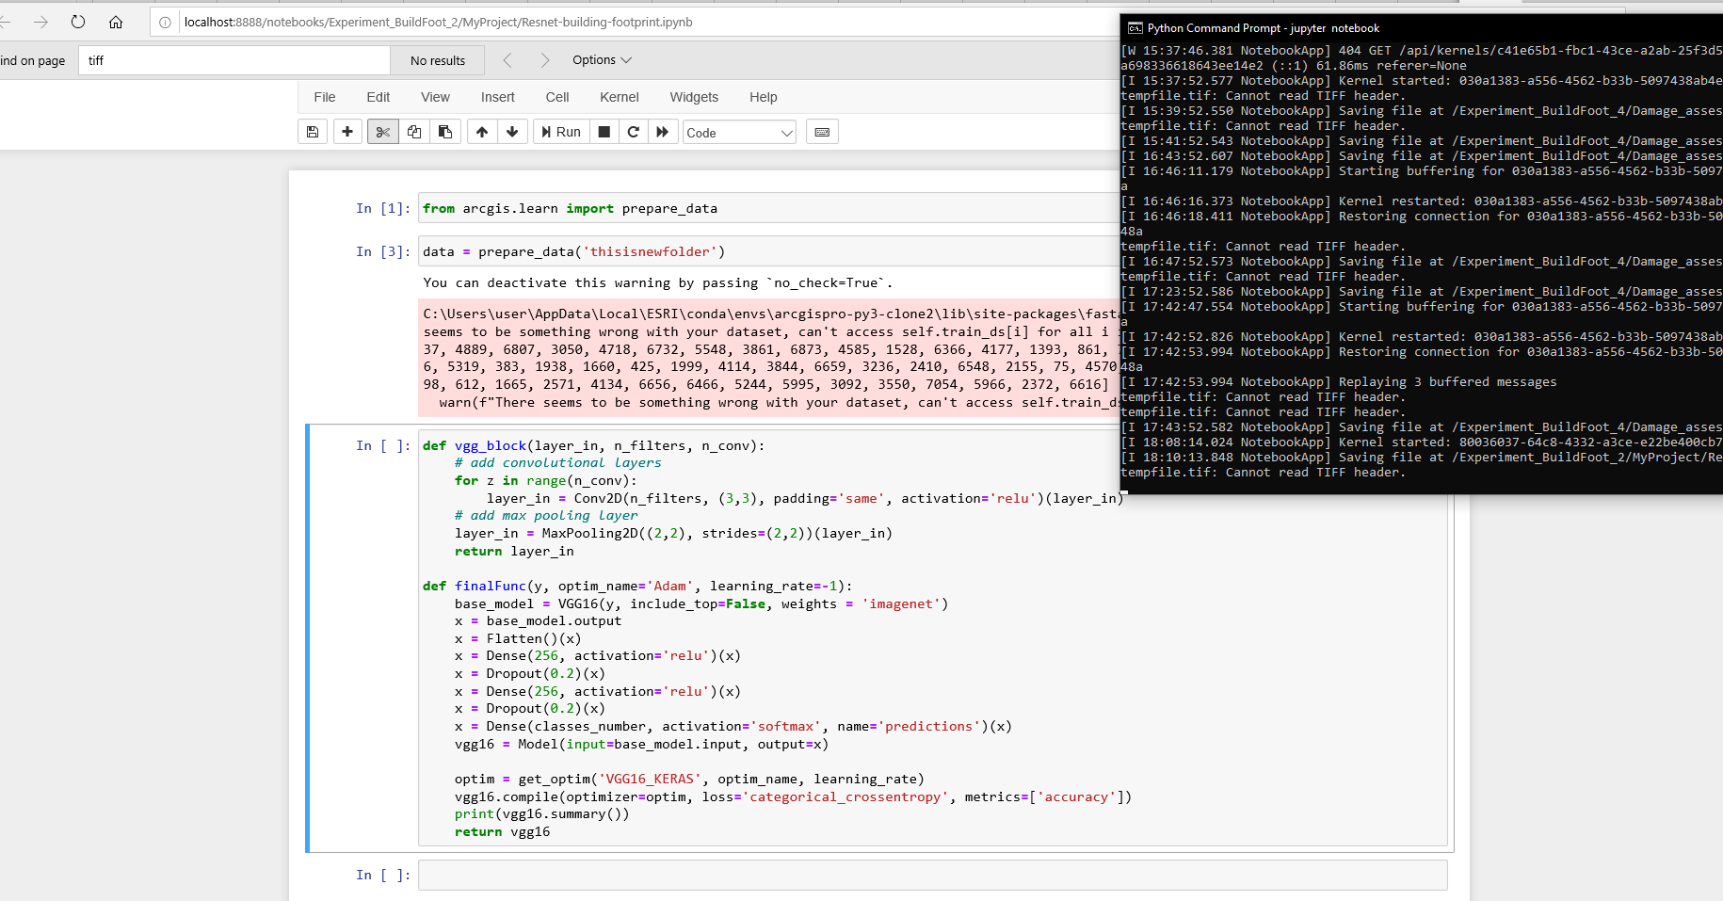Click the Python Command Prompt title text
This screenshot has height=901, width=1723.
(x=1263, y=28)
